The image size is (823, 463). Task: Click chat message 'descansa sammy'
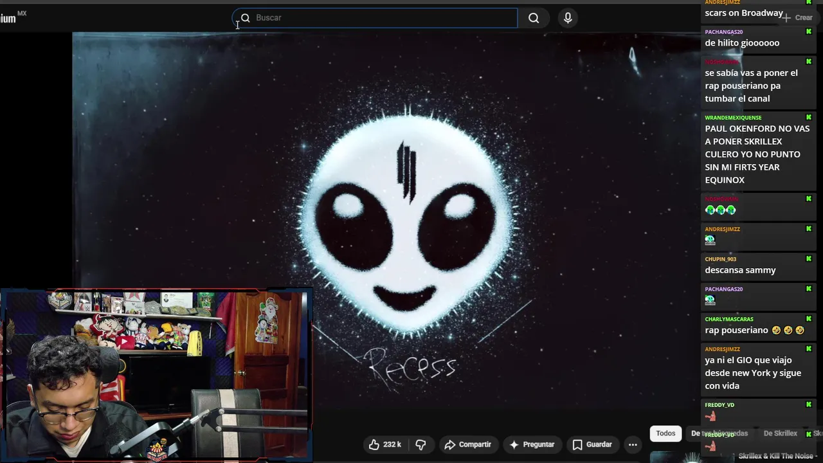(740, 270)
